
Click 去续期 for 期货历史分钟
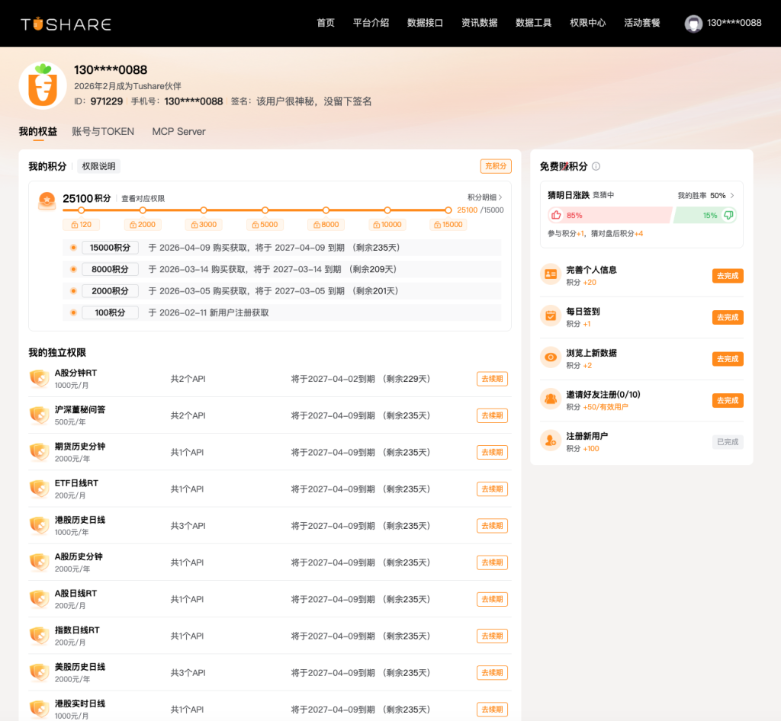click(x=492, y=452)
